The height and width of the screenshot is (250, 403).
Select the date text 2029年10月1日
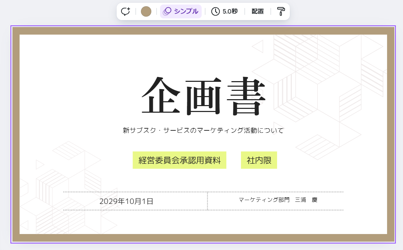tap(126, 201)
